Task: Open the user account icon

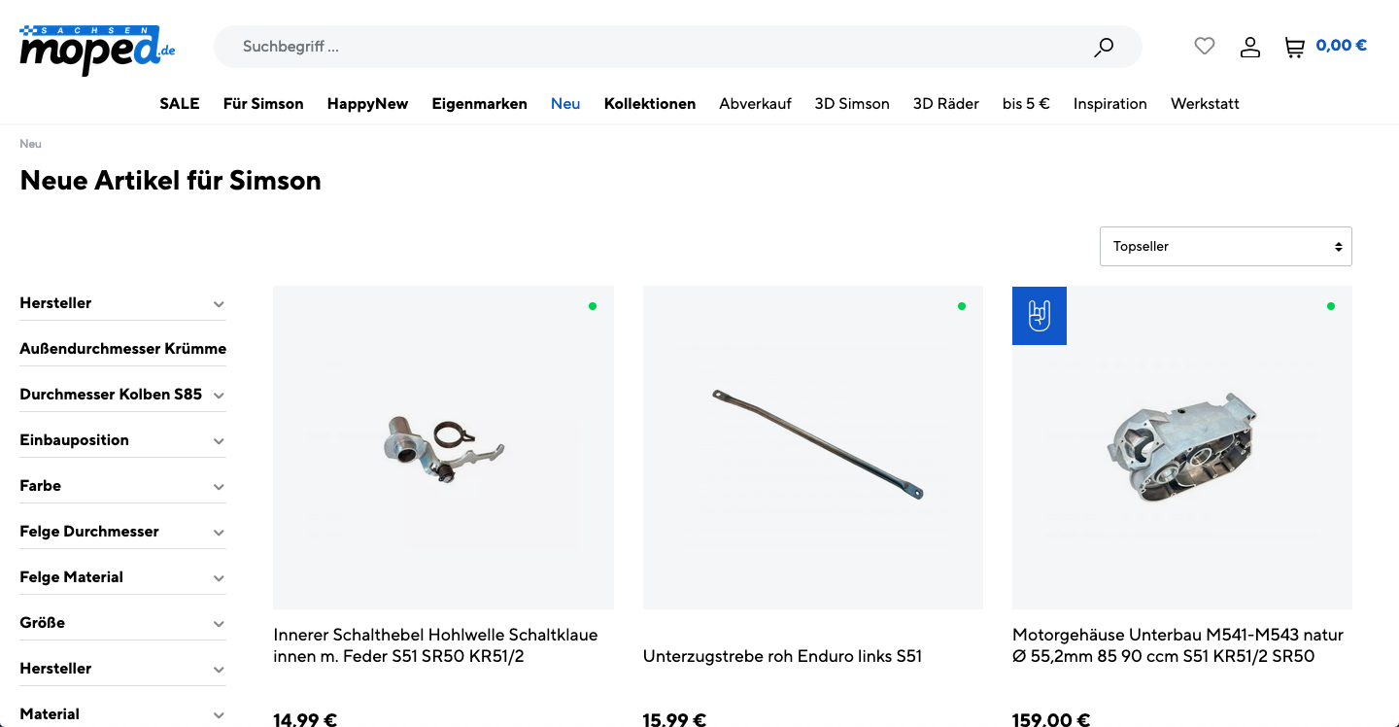Action: click(x=1250, y=47)
